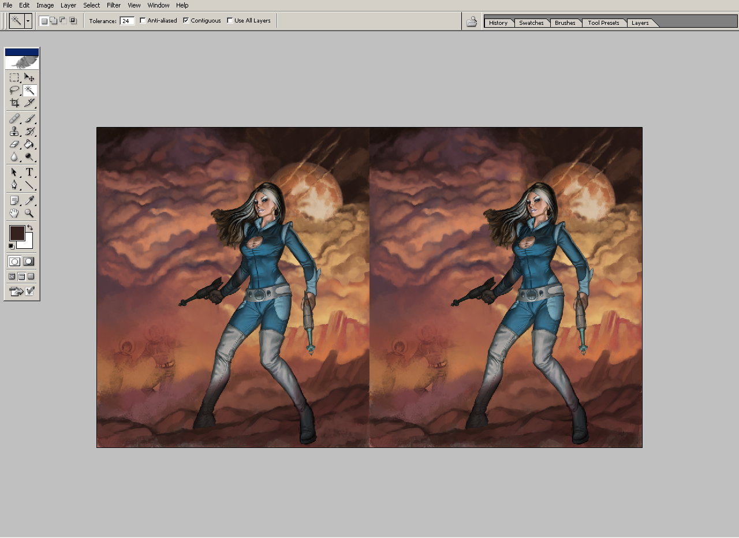Choose Intersect with Selection mode
Screen dimensions: 739x538
click(x=73, y=21)
